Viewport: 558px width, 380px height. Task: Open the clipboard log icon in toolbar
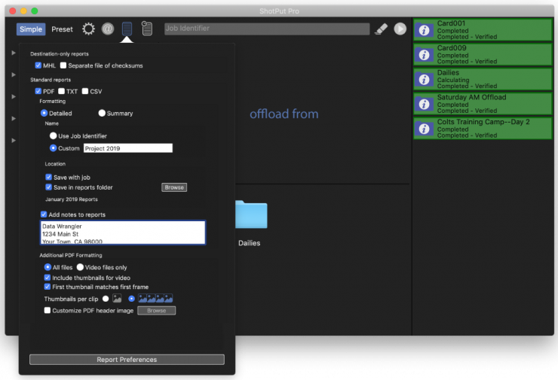(147, 29)
